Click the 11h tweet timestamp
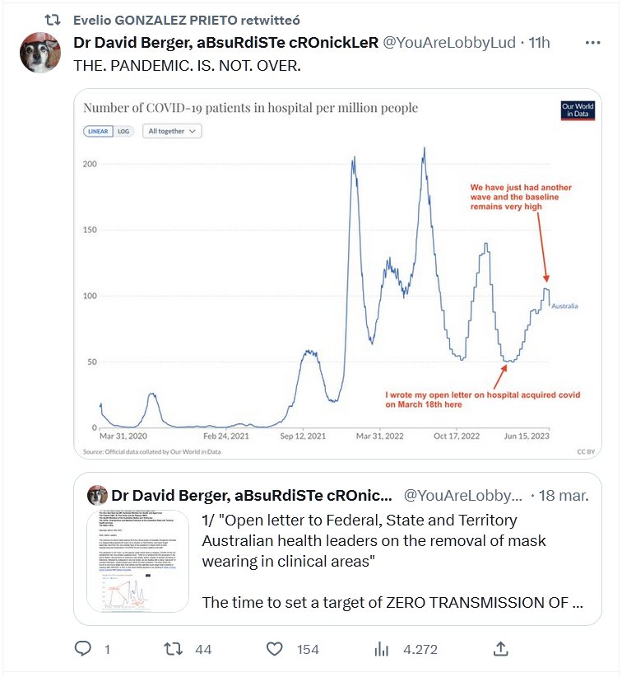This screenshot has width=622, height=677. pyautogui.click(x=540, y=43)
